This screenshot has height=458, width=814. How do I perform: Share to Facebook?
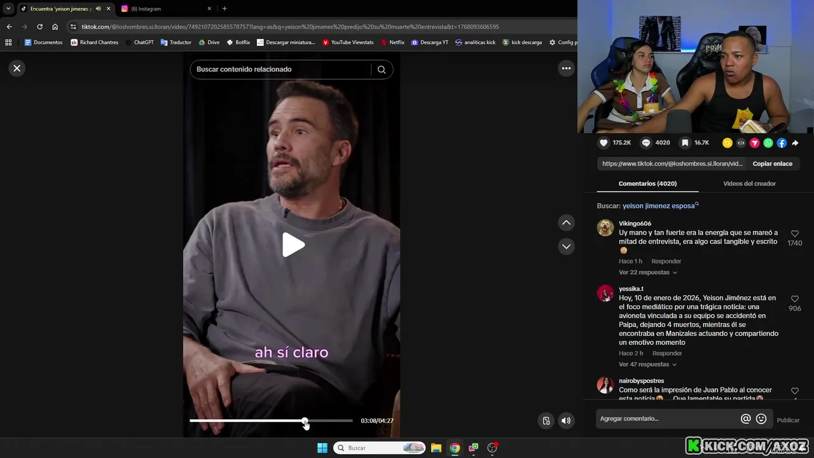782,143
